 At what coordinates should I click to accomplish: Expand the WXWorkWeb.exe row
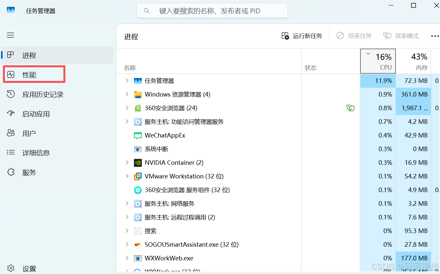[127, 258]
